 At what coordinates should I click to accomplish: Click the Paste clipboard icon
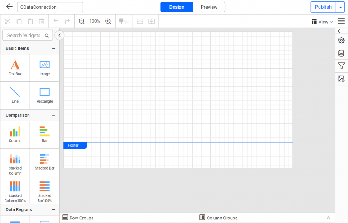point(30,21)
